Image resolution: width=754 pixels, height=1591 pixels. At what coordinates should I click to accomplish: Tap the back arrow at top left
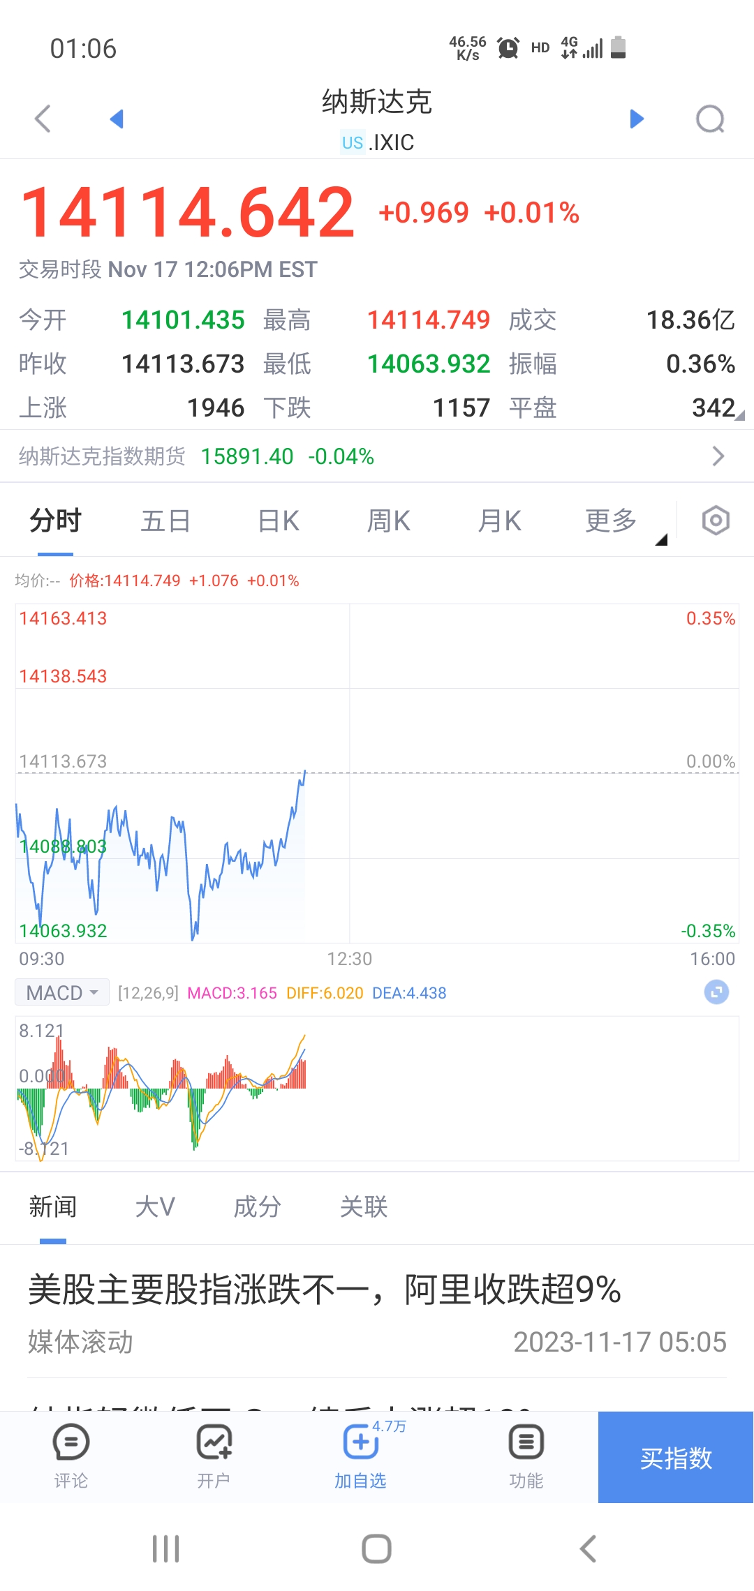coord(43,119)
